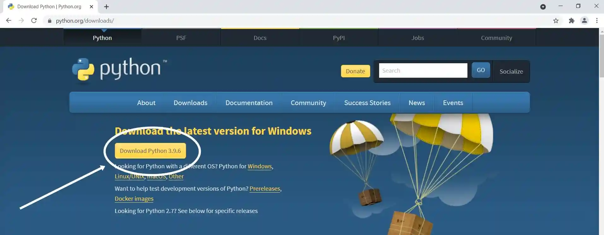Open the Community top navigation tab
The image size is (604, 235).
click(496, 38)
